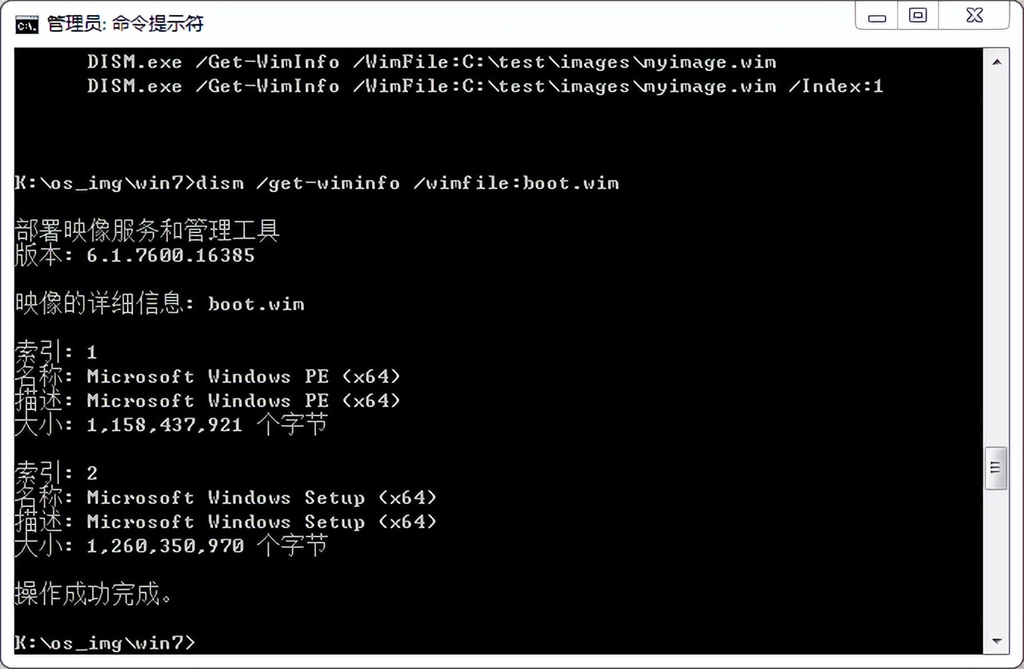This screenshot has height=669, width=1024.
Task: Click the Microsoft Windows PE (x64) name
Action: click(x=242, y=376)
